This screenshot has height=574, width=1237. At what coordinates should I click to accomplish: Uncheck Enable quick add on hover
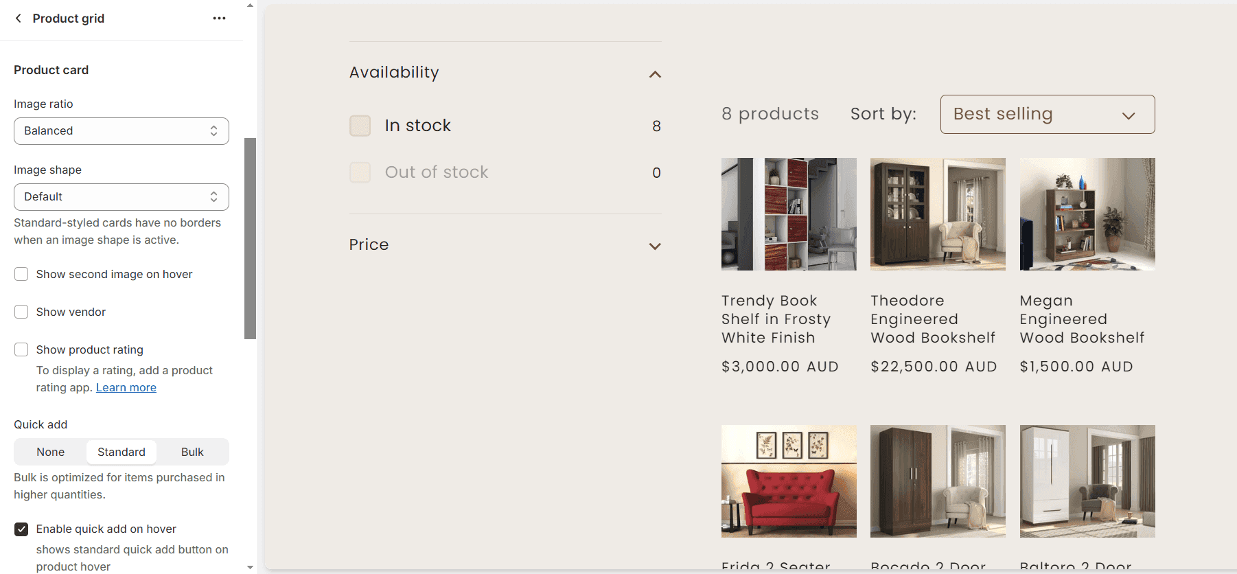(x=22, y=529)
